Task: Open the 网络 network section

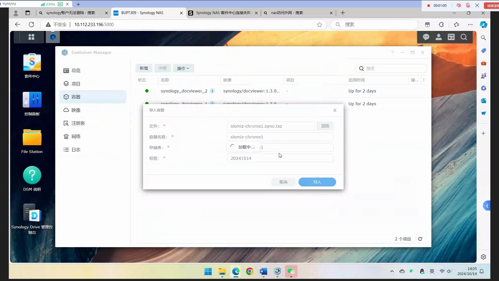Action: tap(93, 136)
